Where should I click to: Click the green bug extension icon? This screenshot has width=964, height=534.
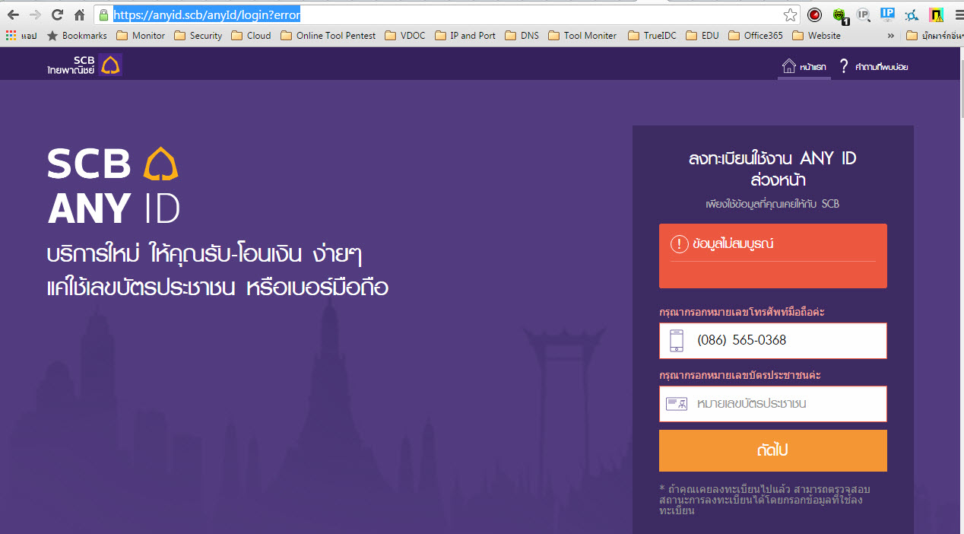pos(839,14)
